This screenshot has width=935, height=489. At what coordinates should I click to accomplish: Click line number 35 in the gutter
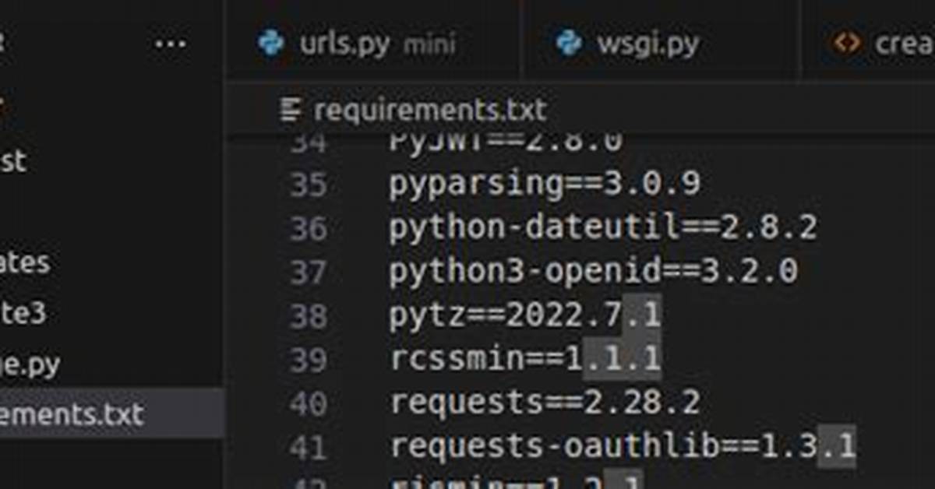point(309,185)
